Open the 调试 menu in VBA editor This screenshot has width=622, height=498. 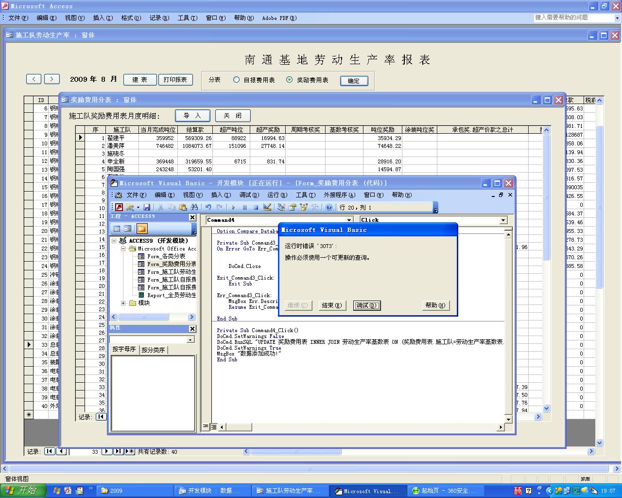[x=249, y=195]
